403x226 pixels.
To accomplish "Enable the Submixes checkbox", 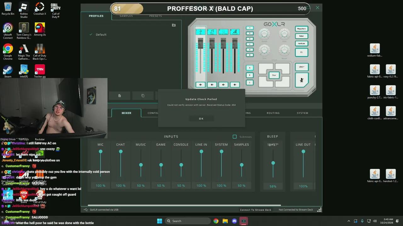I will (235, 137).
